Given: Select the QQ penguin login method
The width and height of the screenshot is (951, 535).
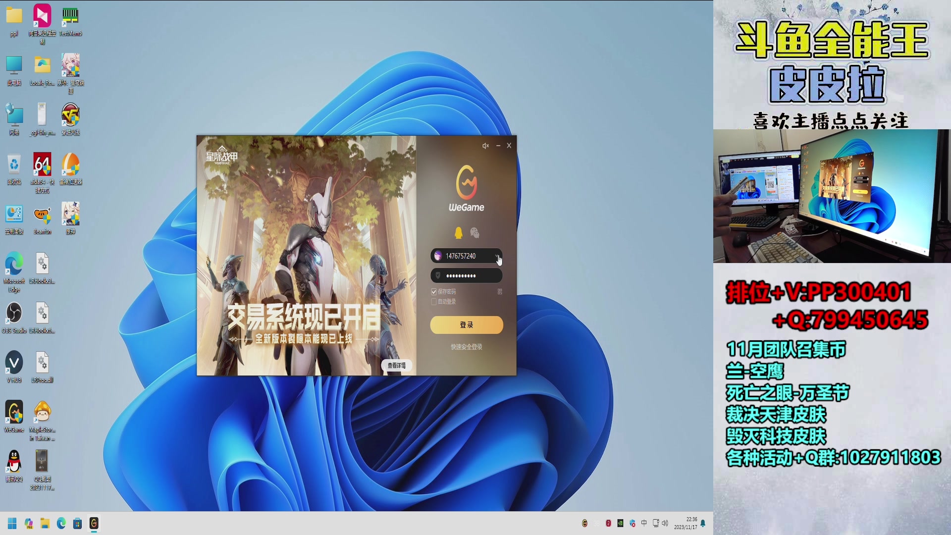Looking at the screenshot, I should (x=458, y=233).
